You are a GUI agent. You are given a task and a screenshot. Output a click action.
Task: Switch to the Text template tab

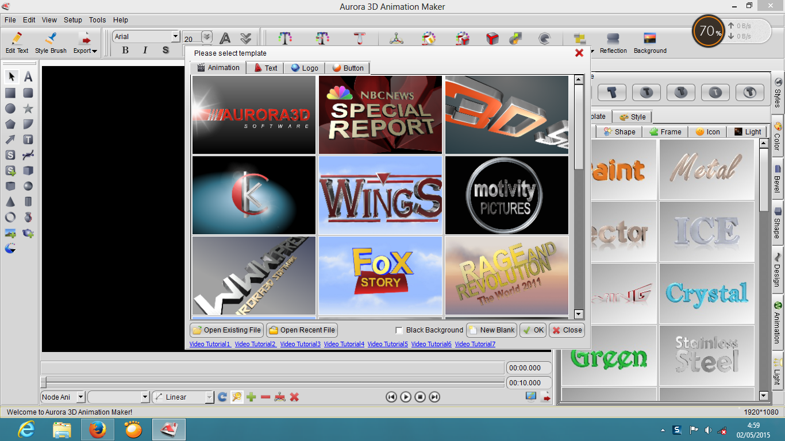(265, 68)
